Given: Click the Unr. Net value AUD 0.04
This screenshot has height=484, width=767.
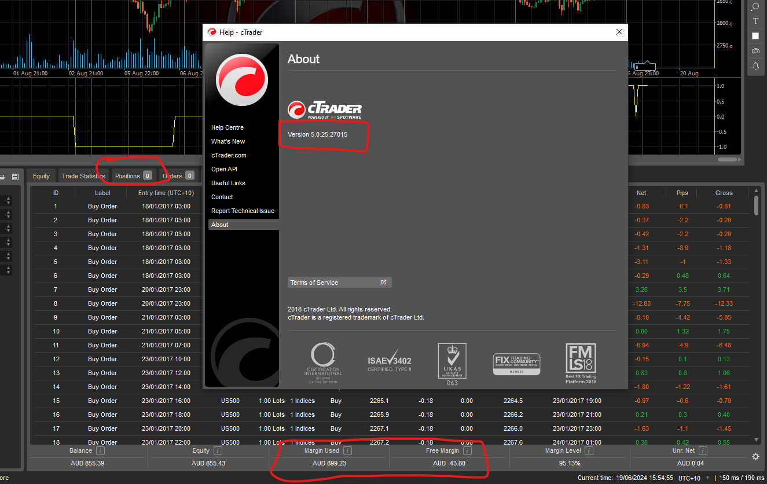Looking at the screenshot, I should 691,464.
